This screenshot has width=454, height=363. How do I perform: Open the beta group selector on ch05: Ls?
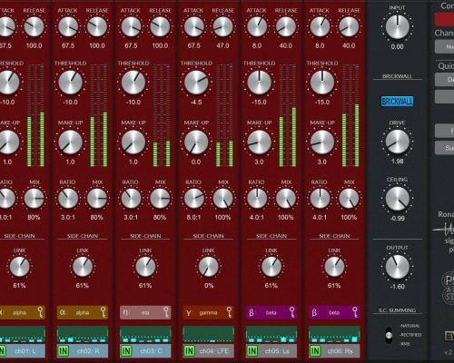pos(271,312)
